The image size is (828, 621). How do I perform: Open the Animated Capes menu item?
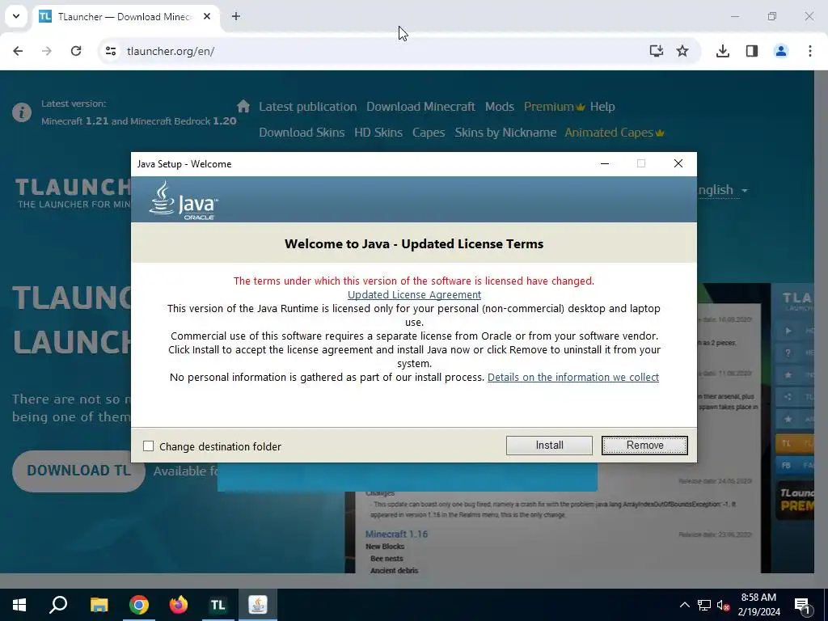pyautogui.click(x=615, y=133)
